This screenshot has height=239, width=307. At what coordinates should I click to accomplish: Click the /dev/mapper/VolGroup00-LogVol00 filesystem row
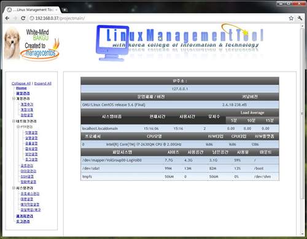pyautogui.click(x=180, y=161)
